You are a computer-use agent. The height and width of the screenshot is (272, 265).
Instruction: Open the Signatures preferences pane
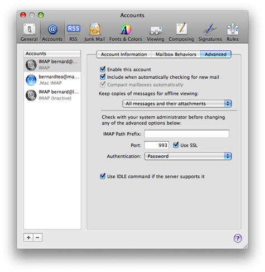[x=210, y=32]
